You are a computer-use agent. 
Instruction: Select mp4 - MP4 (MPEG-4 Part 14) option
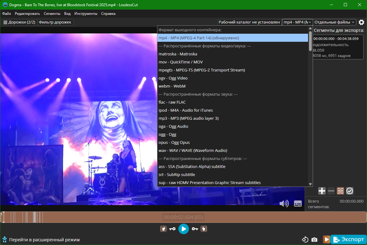[x=233, y=38]
